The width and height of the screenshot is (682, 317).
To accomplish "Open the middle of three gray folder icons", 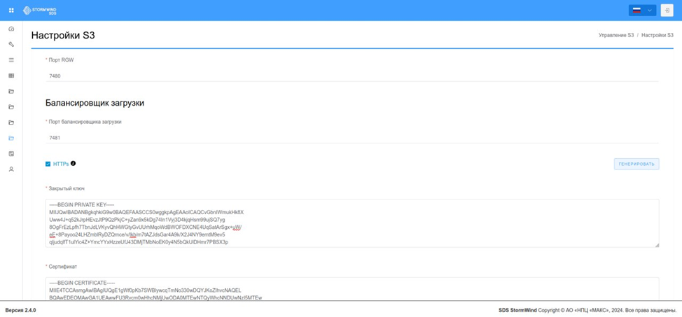I will [x=11, y=107].
